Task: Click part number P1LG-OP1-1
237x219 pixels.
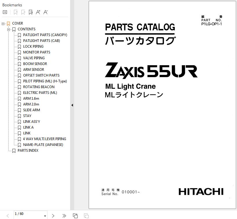Action: [x=212, y=24]
